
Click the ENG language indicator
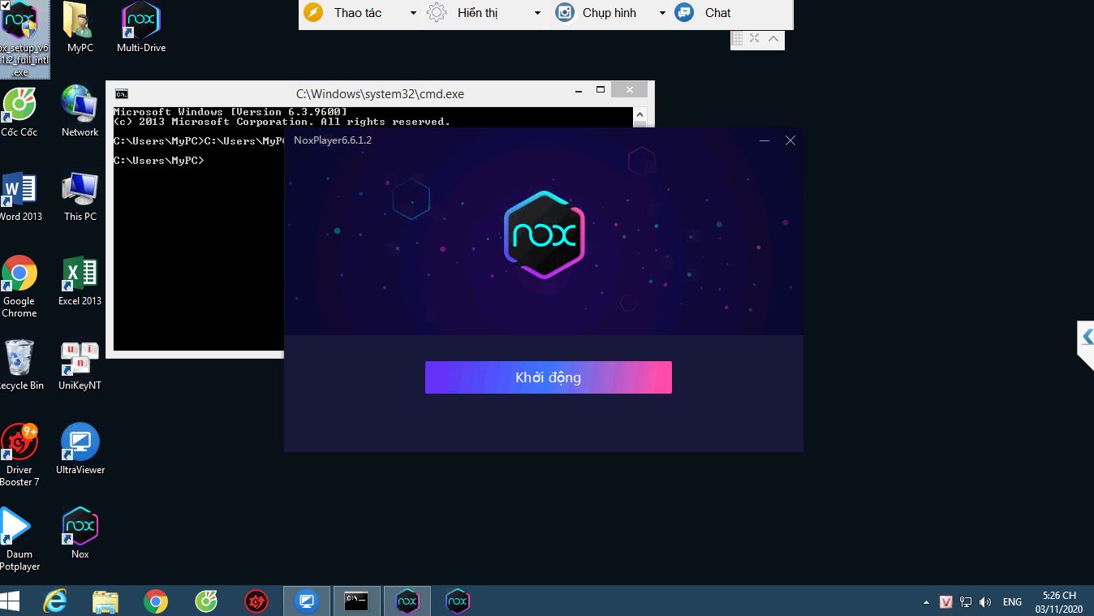click(1012, 602)
